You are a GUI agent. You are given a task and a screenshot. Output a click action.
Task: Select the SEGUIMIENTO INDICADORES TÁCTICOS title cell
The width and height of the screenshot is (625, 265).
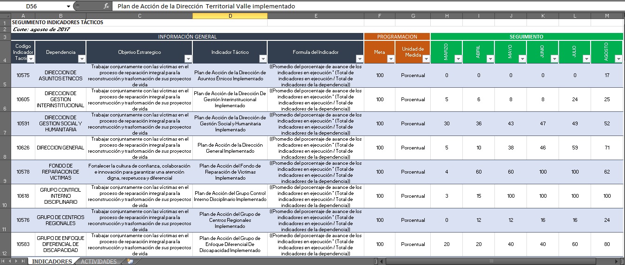(58, 22)
